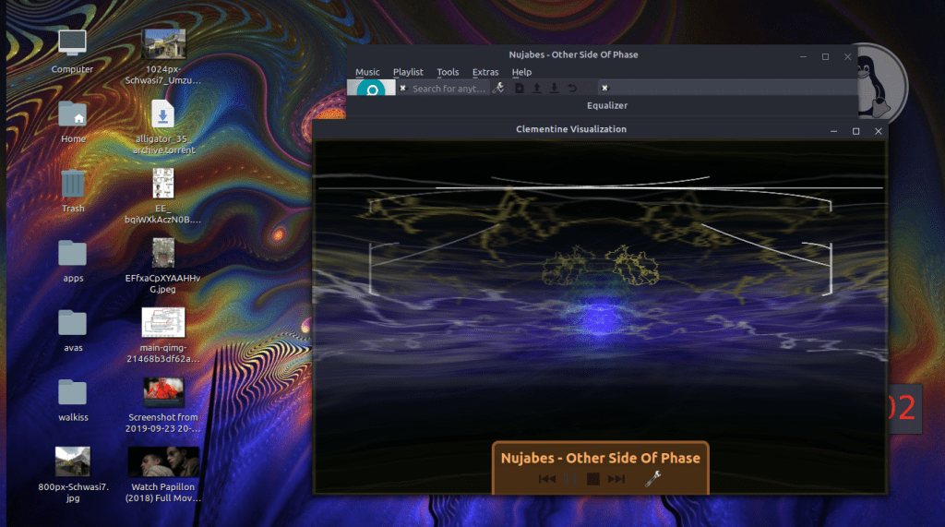Open visualization settings wrench icon
This screenshot has width=945, height=527.
click(652, 478)
